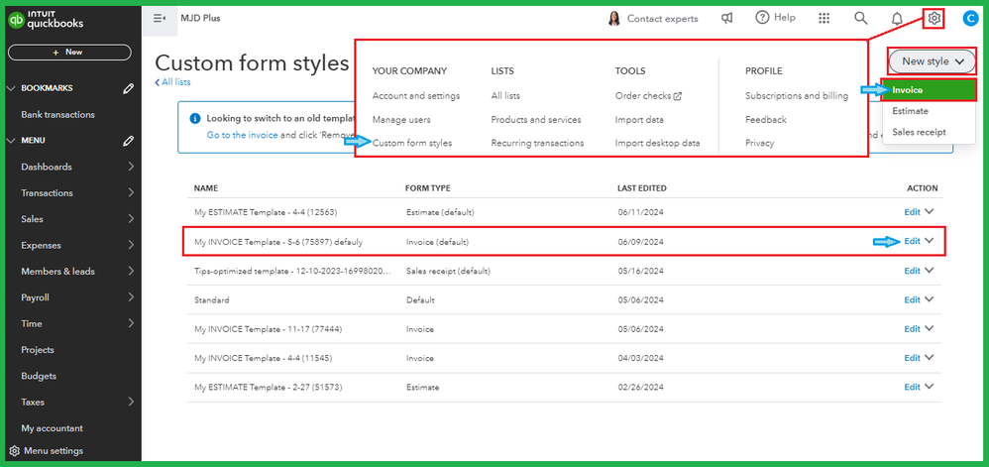Choose Estimate from New style menu
Viewport: 989px width, 467px height.
pyautogui.click(x=910, y=111)
